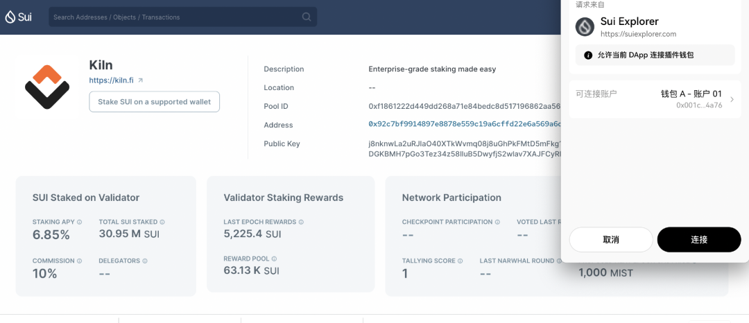The height and width of the screenshot is (323, 749).
Task: Click the info icon beside REWARD POOL
Action: 274,259
